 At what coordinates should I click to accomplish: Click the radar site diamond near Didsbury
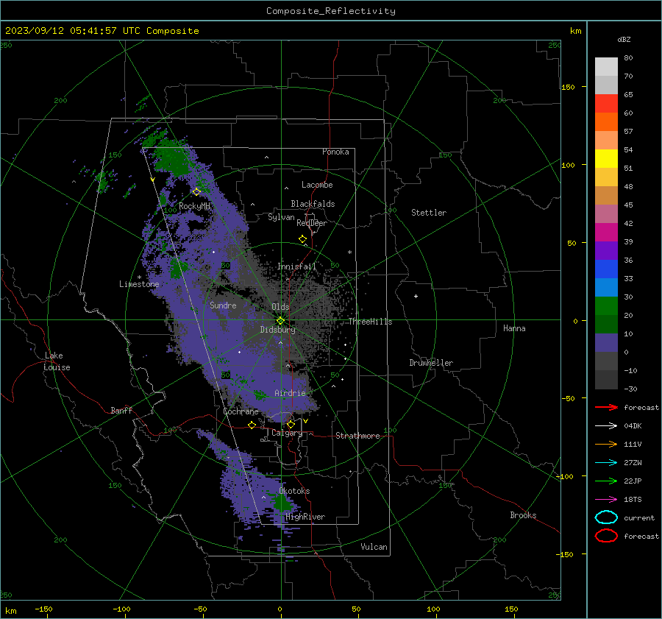[x=280, y=321]
